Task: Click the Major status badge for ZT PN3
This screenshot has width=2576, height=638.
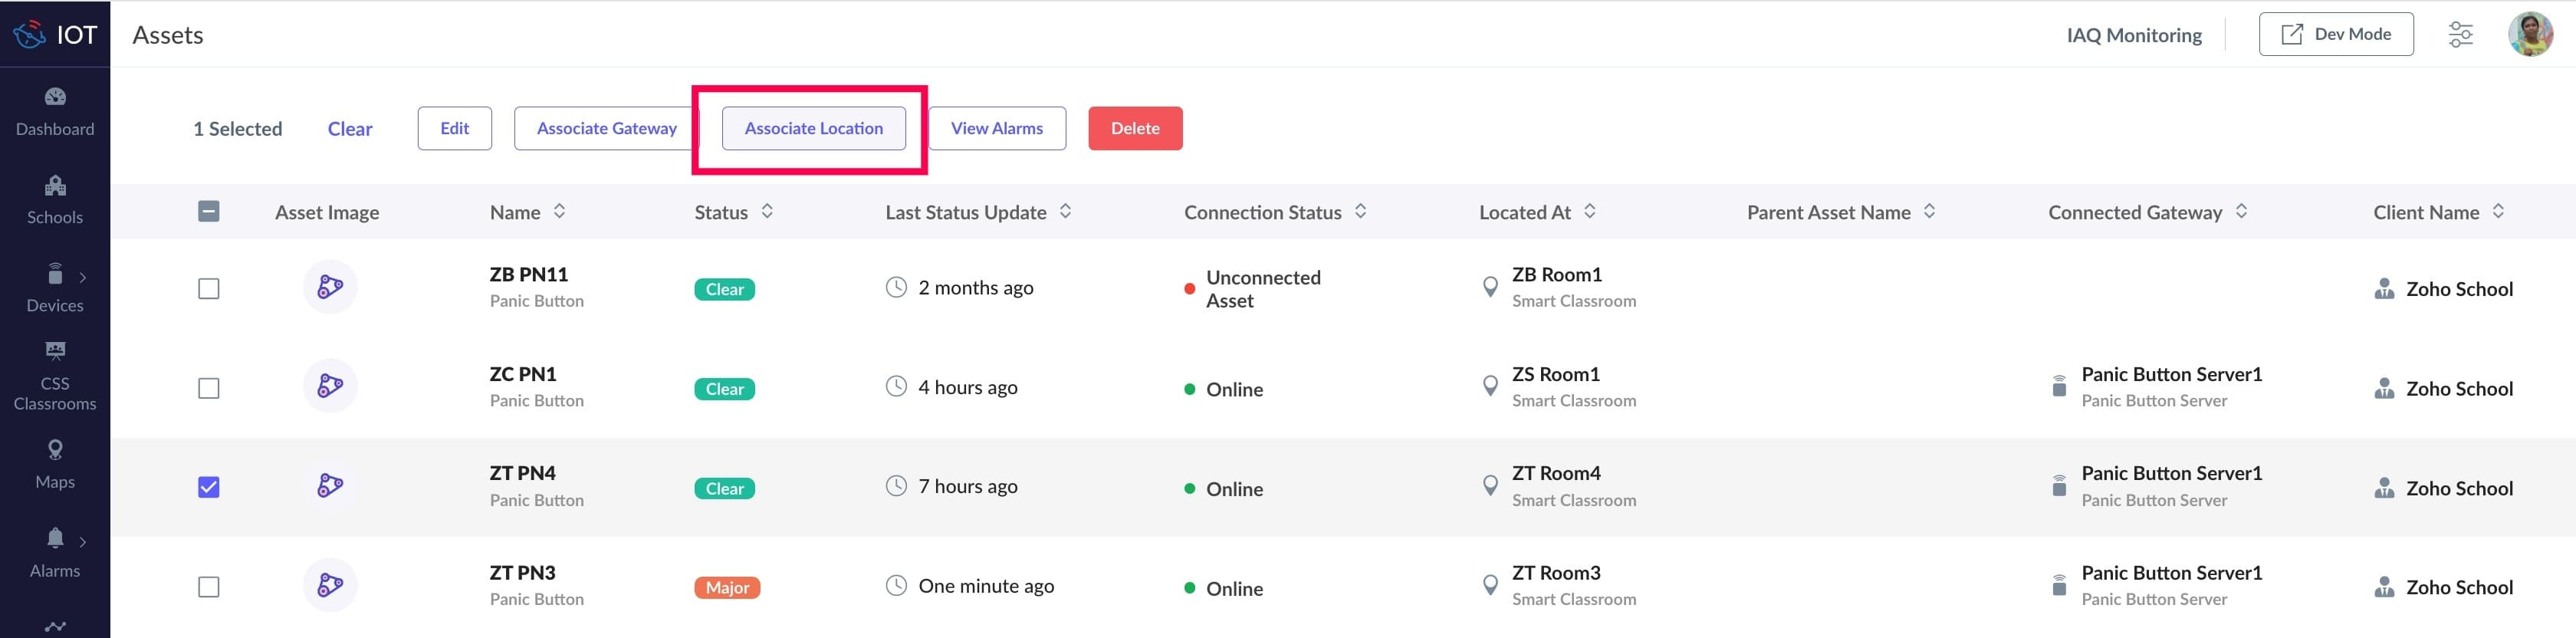Action: pos(727,588)
